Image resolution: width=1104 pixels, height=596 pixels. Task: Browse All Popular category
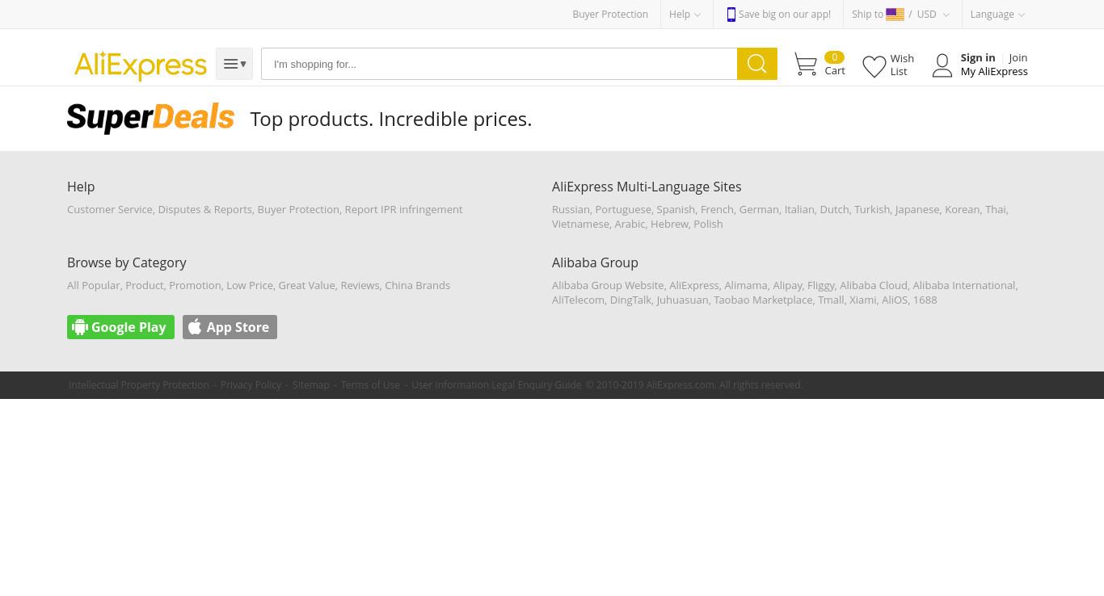click(x=94, y=285)
